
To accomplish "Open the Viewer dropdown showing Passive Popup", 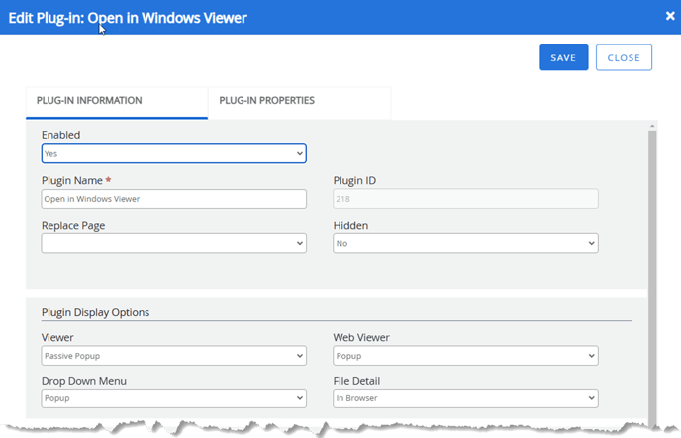I will pyautogui.click(x=174, y=356).
